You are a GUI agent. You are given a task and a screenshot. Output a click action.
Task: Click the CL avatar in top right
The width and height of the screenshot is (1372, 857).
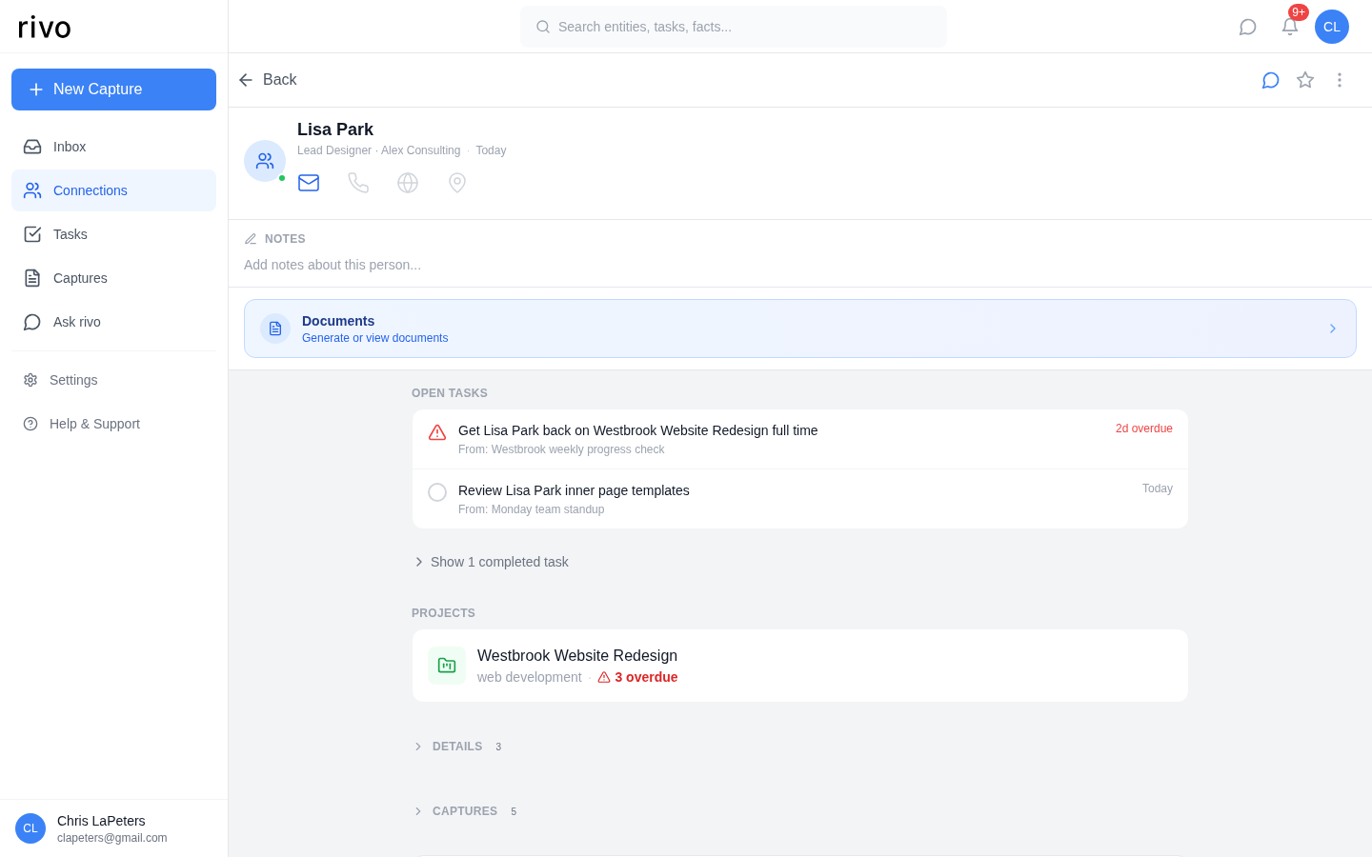click(x=1332, y=27)
